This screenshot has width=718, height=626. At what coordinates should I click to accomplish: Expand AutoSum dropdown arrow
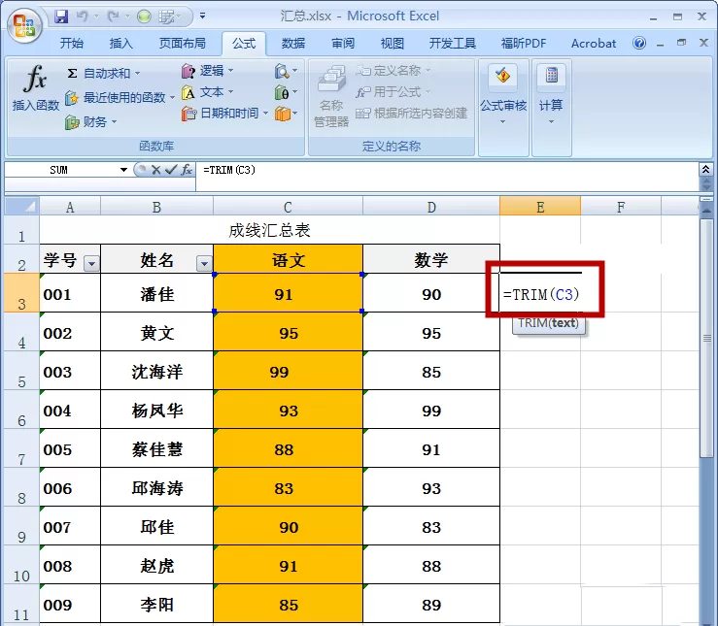pyautogui.click(x=137, y=73)
